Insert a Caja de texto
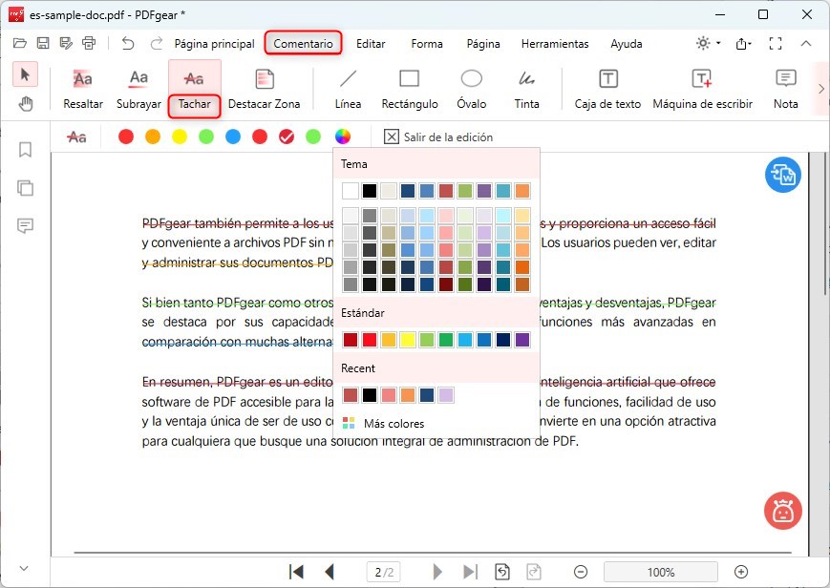 tap(607, 89)
